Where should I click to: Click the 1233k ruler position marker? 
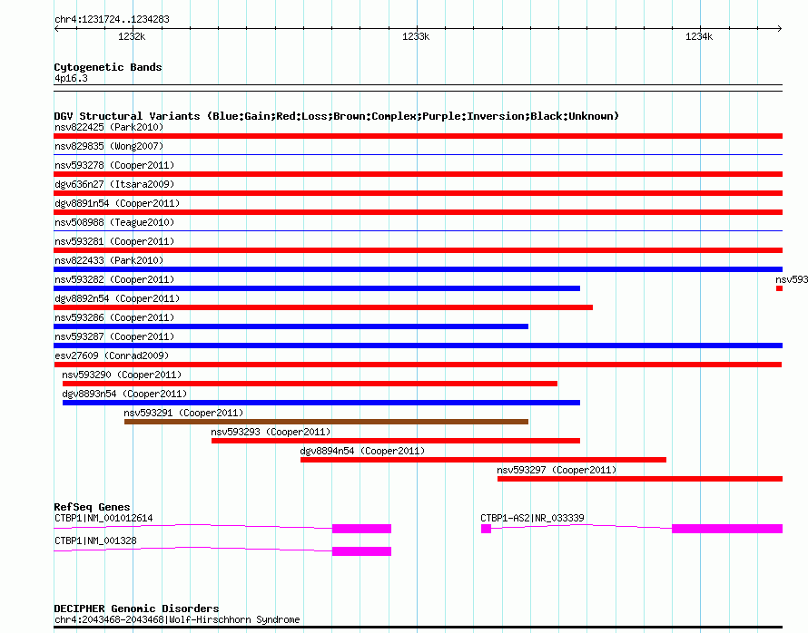coord(416,36)
